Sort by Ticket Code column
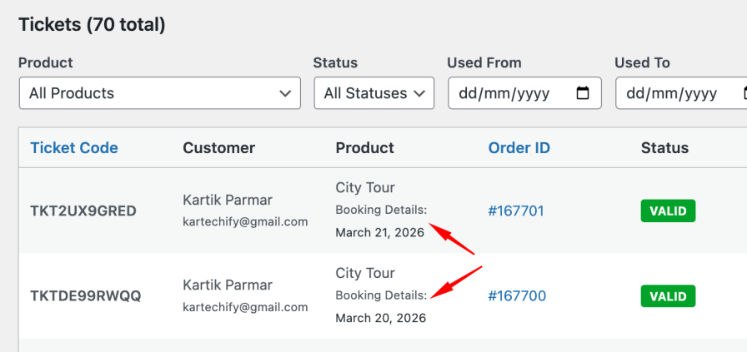 (x=74, y=148)
